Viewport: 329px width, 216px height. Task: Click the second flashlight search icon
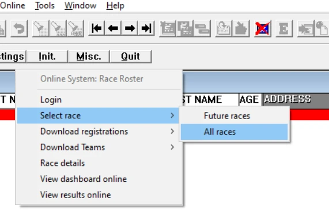coord(58,28)
